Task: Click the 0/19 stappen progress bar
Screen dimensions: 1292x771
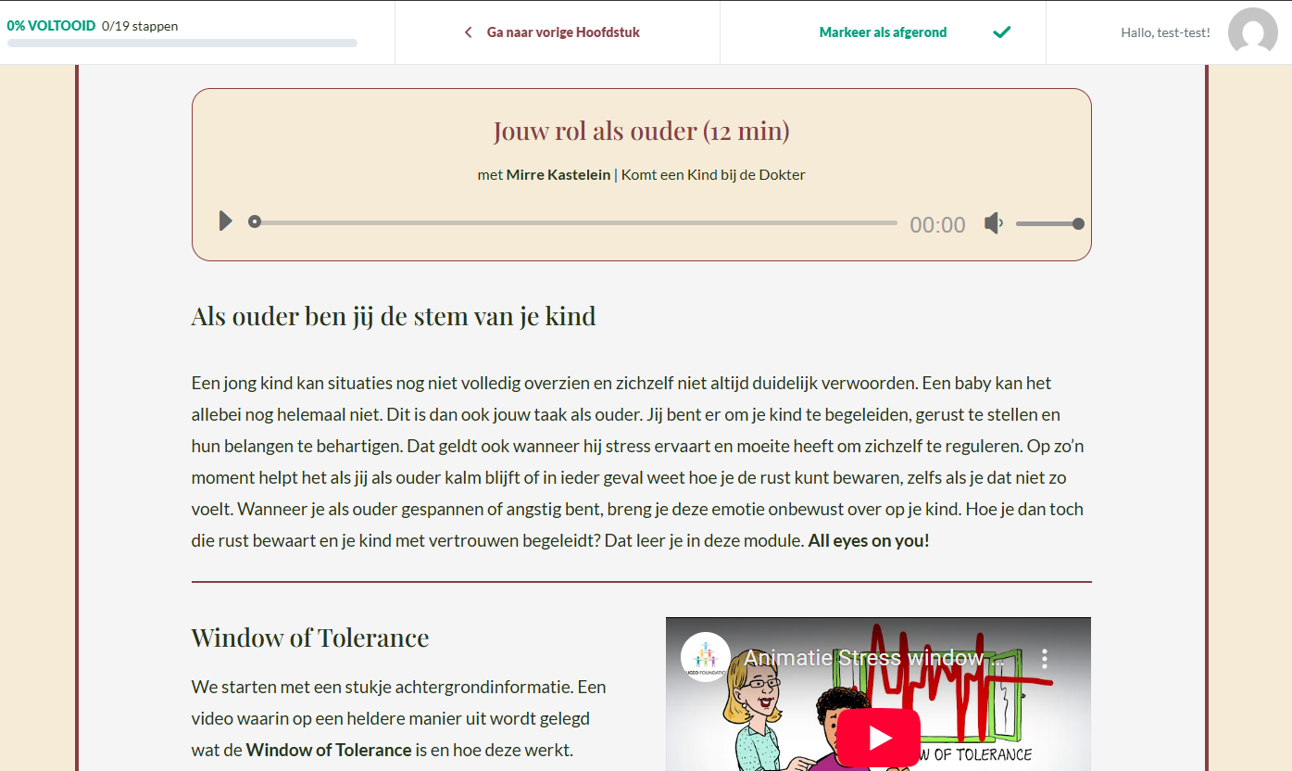Action: click(x=181, y=43)
